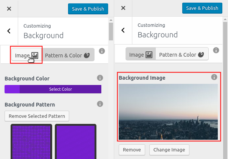Click Save & Publish in right panel
Viewport: 228px width, 159px height.
pyautogui.click(x=202, y=8)
